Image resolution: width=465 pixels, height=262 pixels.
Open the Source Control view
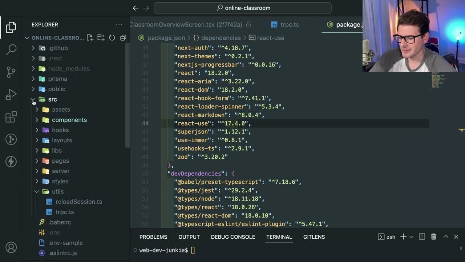tap(11, 72)
